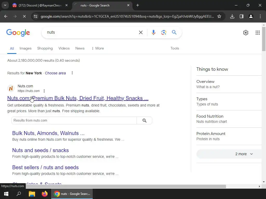
Task: Switch to the Discord tab
Action: coord(40,5)
